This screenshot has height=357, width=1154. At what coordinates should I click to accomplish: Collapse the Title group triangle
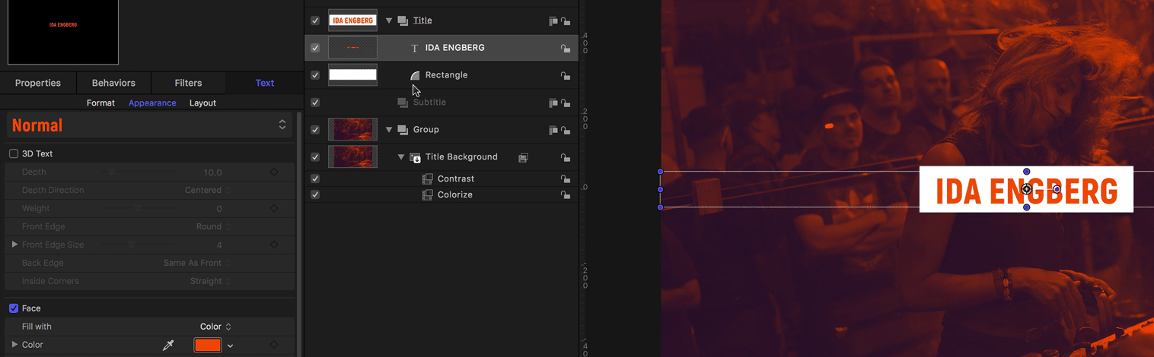point(389,21)
